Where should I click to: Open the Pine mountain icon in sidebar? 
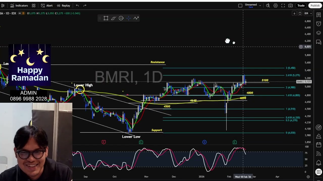coord(318,136)
